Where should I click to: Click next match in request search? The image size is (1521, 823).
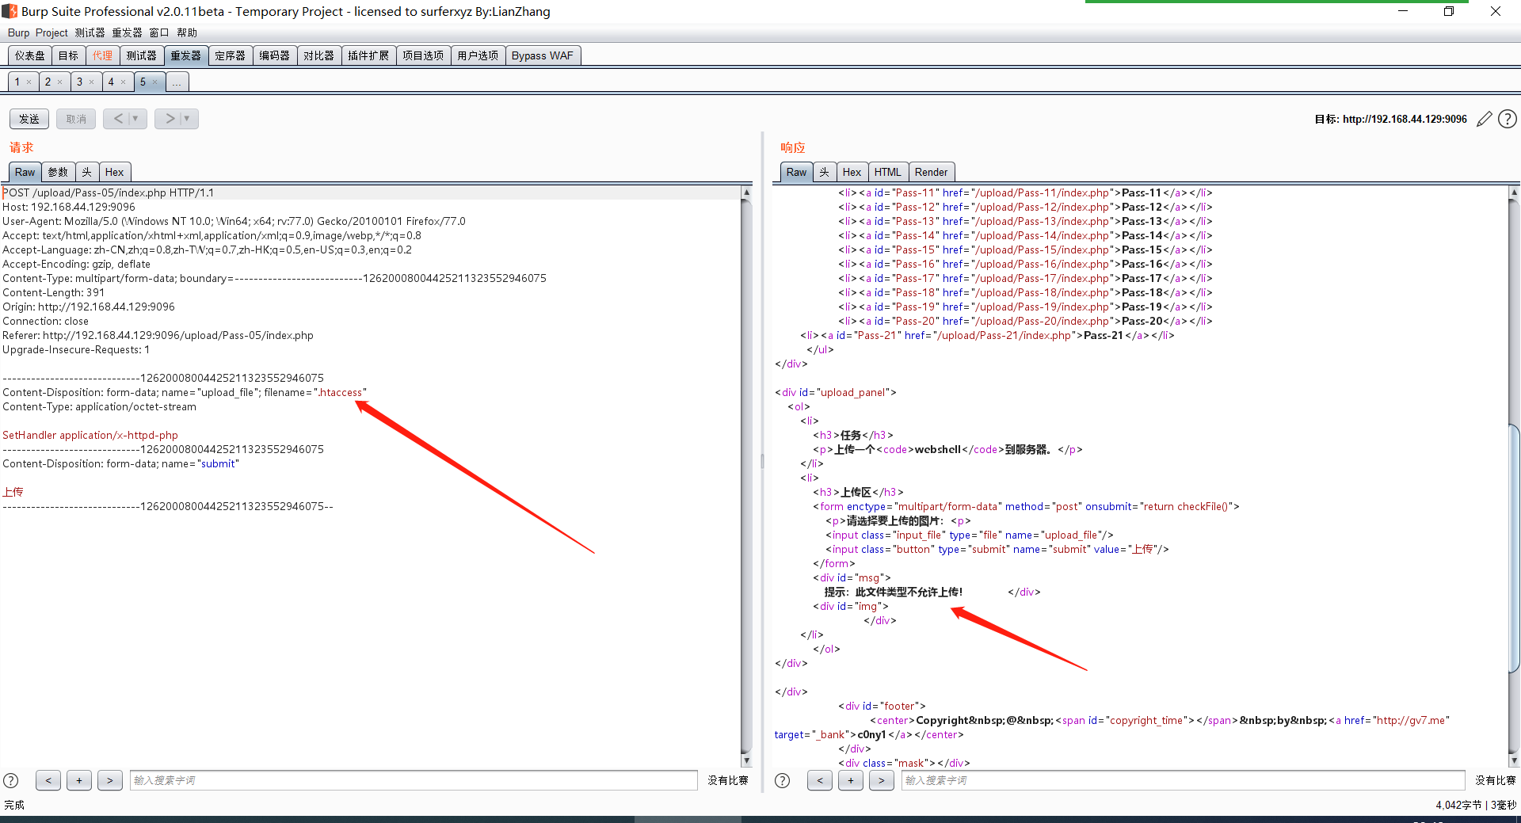(x=110, y=780)
